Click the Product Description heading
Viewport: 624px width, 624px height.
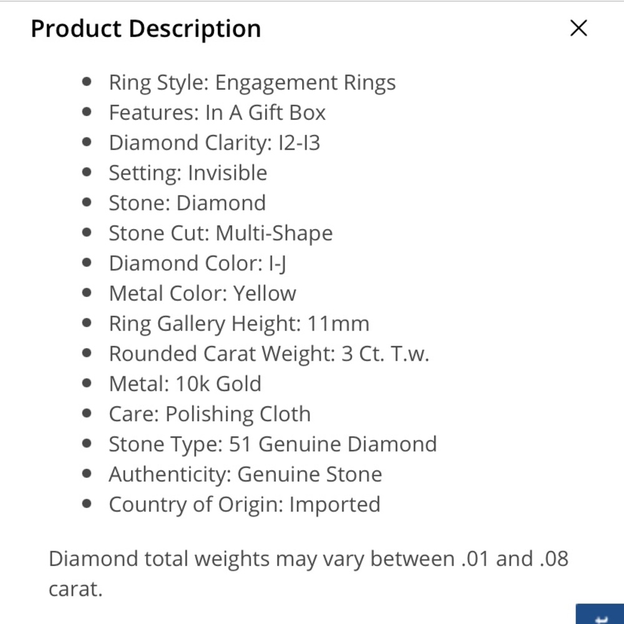click(145, 28)
